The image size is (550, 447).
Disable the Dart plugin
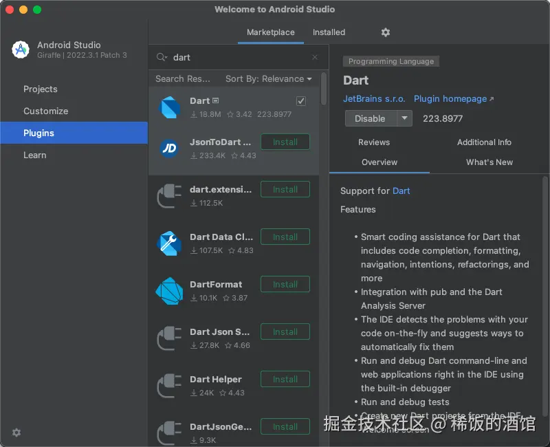coord(371,118)
